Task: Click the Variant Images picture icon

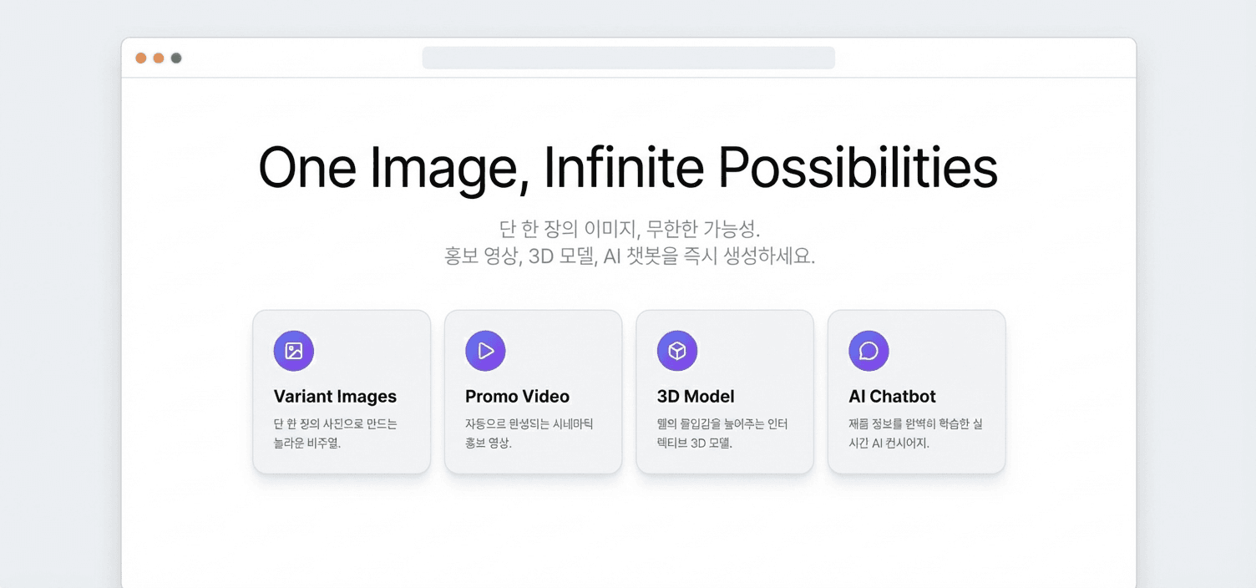Action: [294, 351]
